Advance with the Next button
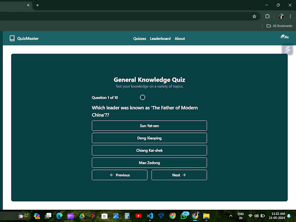The height and width of the screenshot is (222, 296). [179, 175]
